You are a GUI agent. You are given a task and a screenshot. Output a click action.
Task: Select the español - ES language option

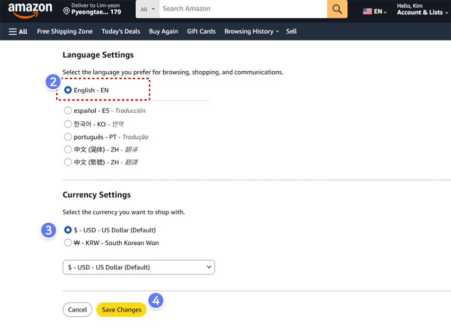point(68,110)
